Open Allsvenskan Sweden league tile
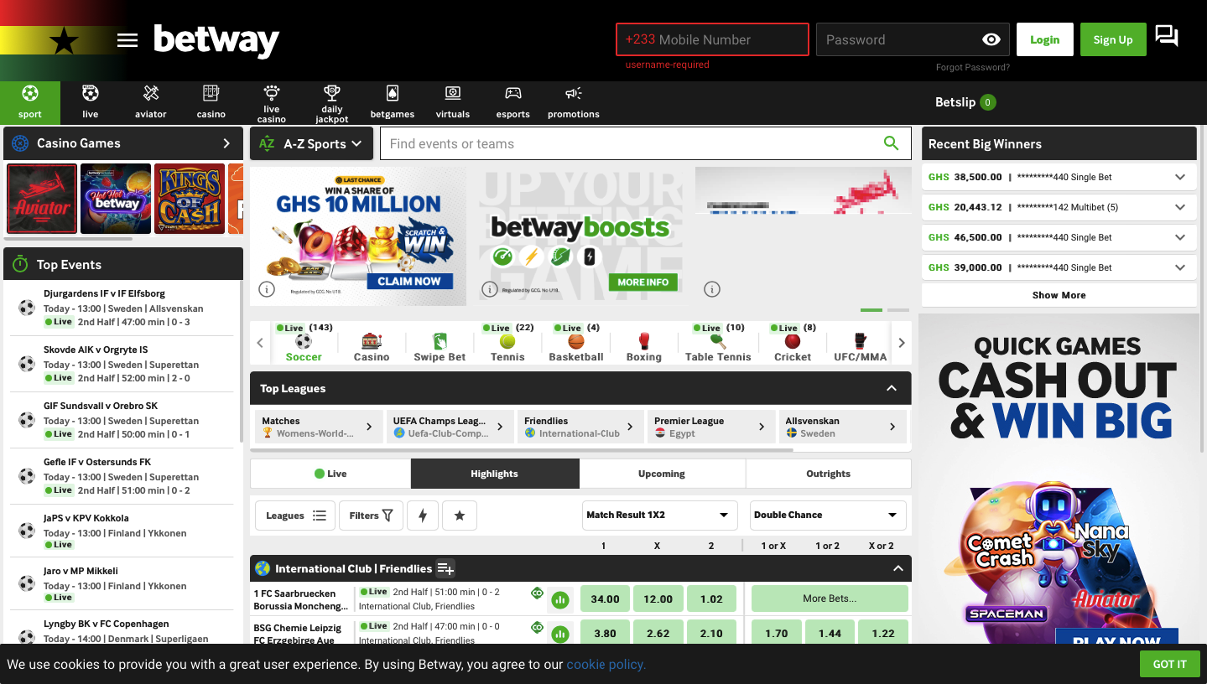 pos(843,427)
